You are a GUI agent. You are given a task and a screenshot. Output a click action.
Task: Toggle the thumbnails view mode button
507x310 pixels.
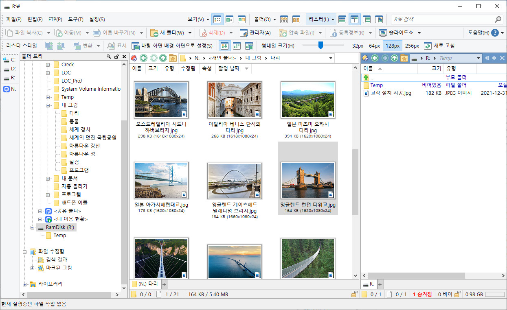tap(241, 19)
